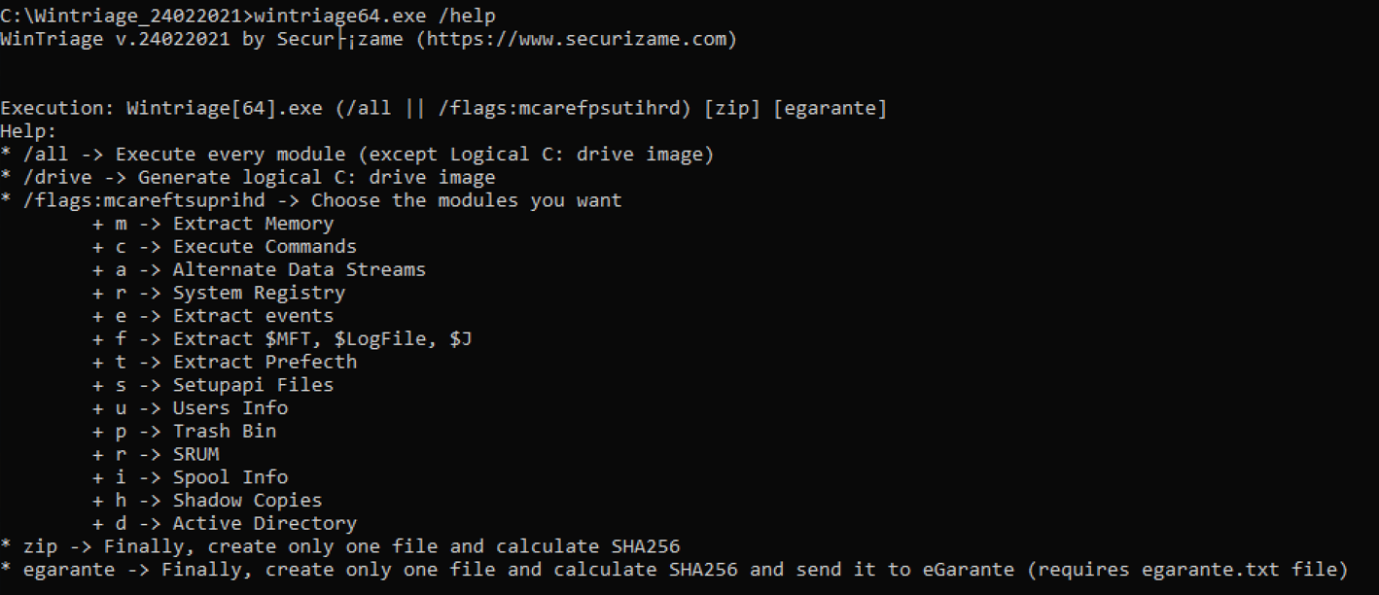Click the wintriage64.exe /help command text

tap(374, 17)
